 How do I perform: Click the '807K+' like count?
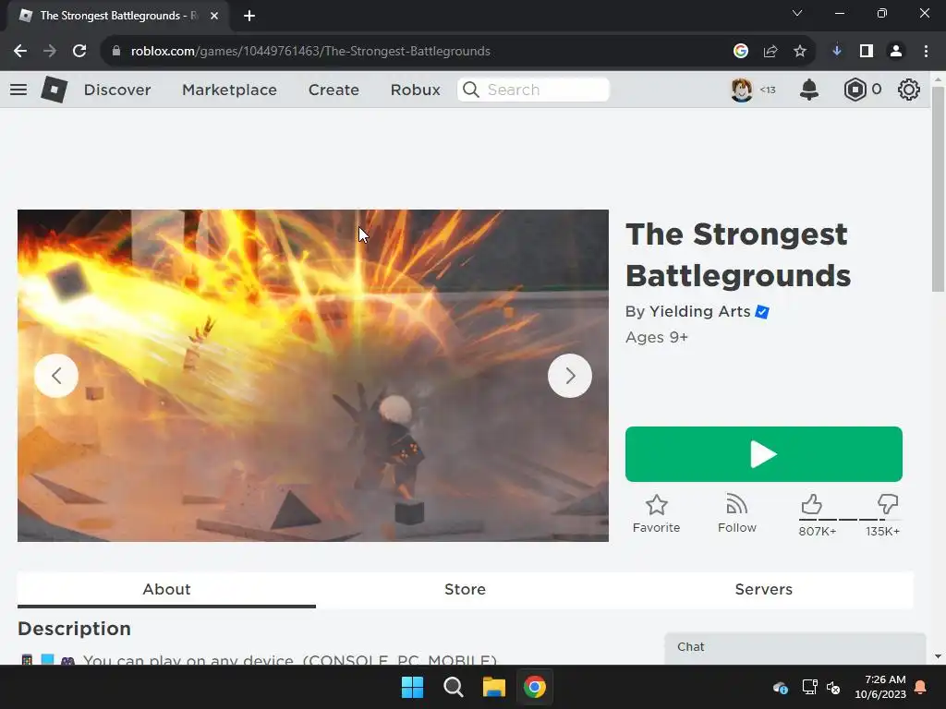818,531
